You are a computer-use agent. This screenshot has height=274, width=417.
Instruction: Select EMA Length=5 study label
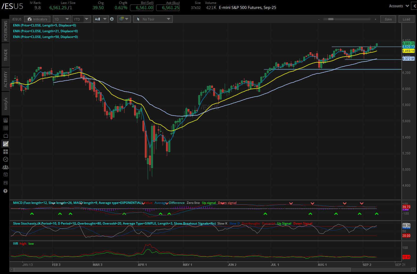click(x=45, y=25)
